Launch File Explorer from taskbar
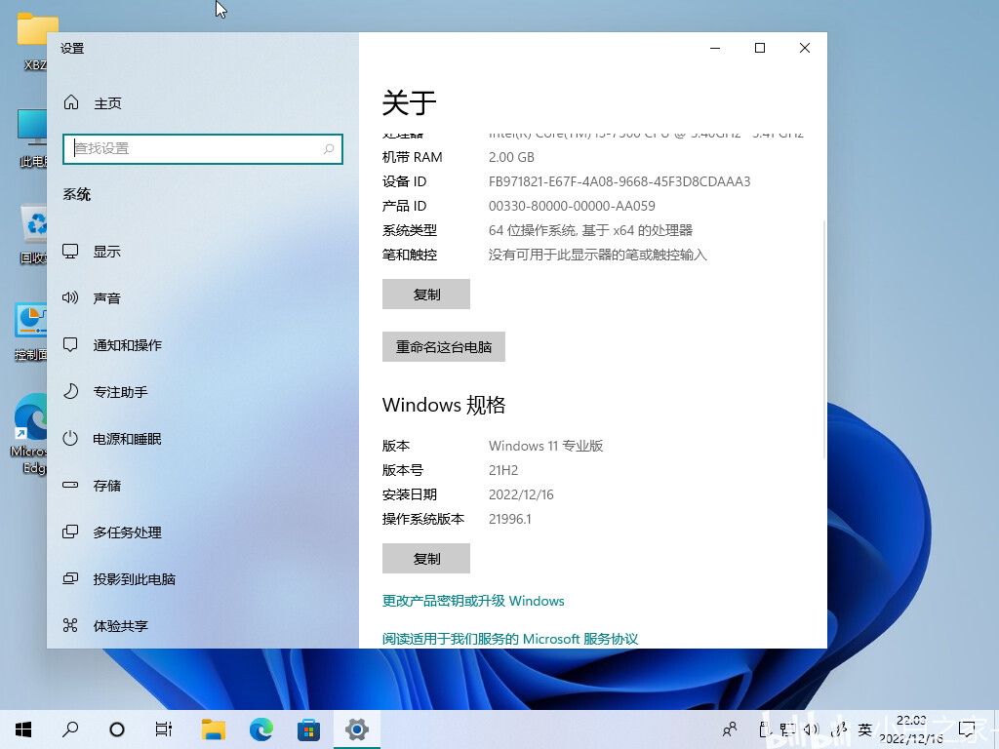 214,729
